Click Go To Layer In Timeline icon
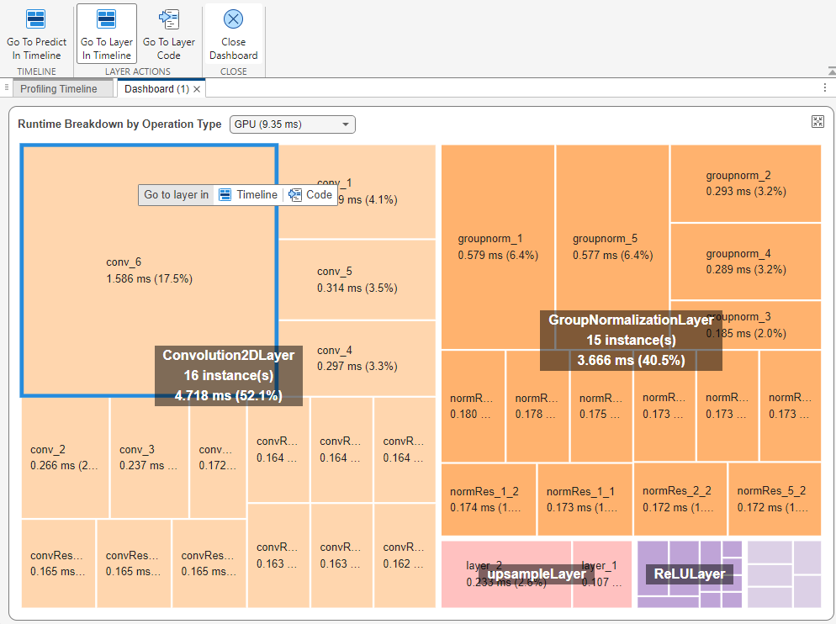This screenshot has height=624, width=836. click(106, 19)
